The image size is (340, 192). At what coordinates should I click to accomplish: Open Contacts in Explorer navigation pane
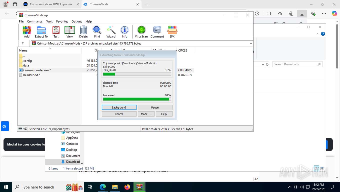72,144
